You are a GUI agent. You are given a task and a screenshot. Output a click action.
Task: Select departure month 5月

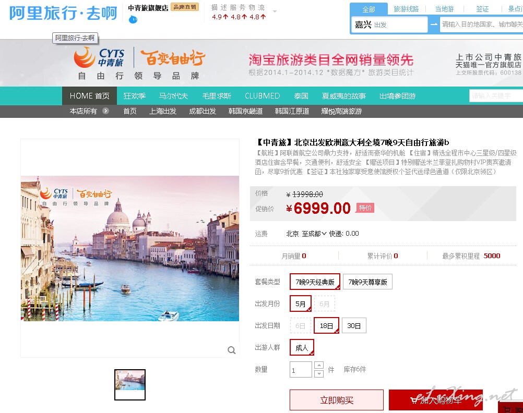point(301,303)
